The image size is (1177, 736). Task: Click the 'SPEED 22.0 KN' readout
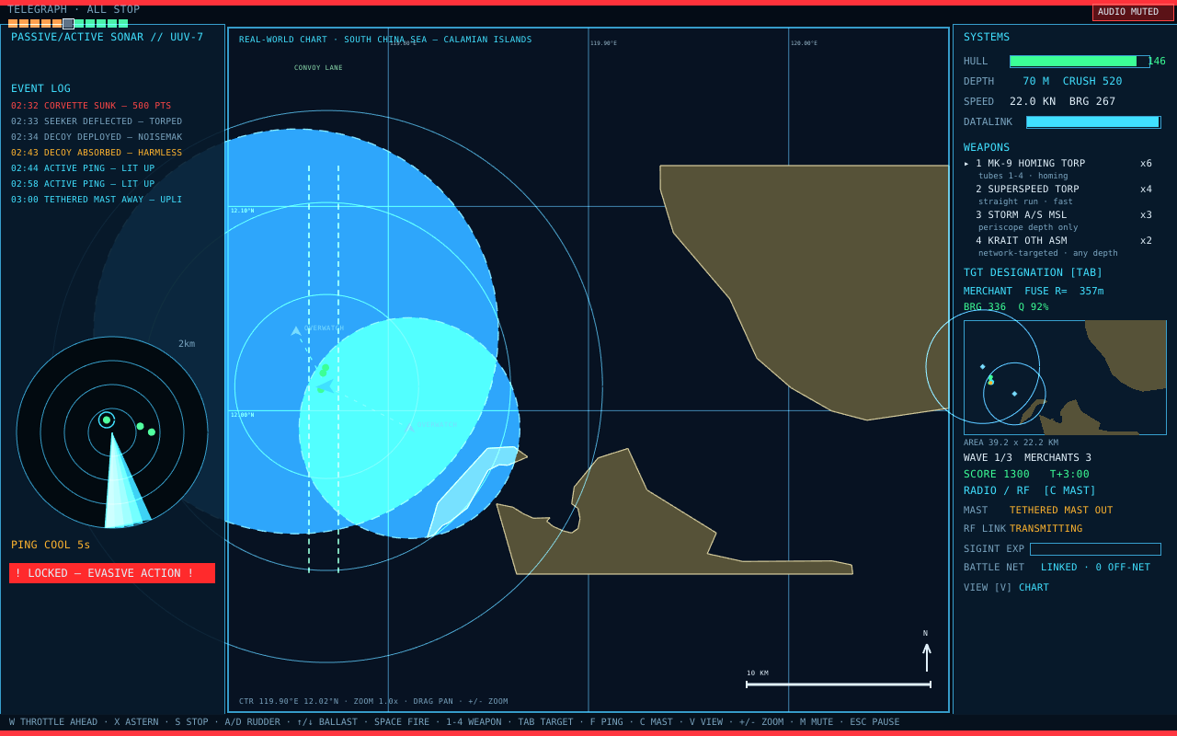coord(1010,101)
